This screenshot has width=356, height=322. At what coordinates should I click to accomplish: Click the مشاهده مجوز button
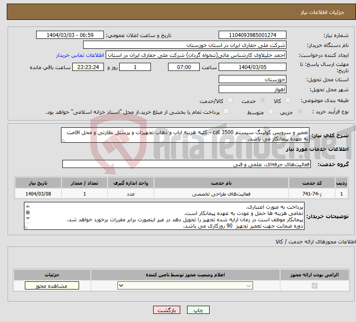tap(52, 285)
